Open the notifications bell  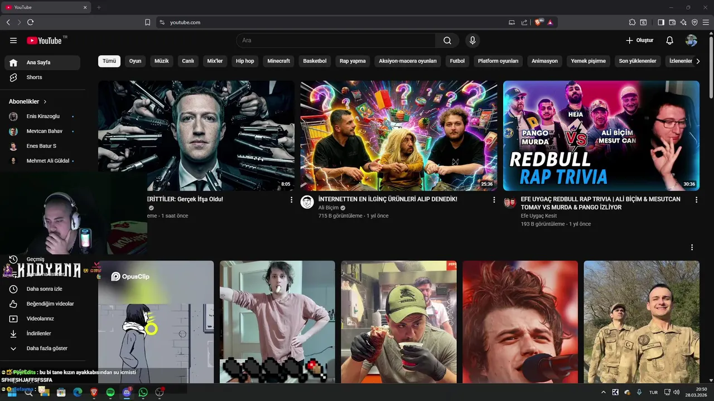(670, 41)
